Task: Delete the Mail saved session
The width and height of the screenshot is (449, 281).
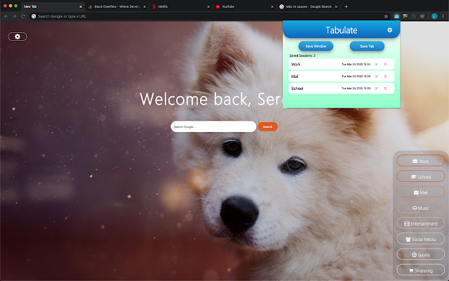Action: [x=385, y=77]
